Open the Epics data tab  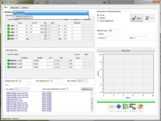15,8
